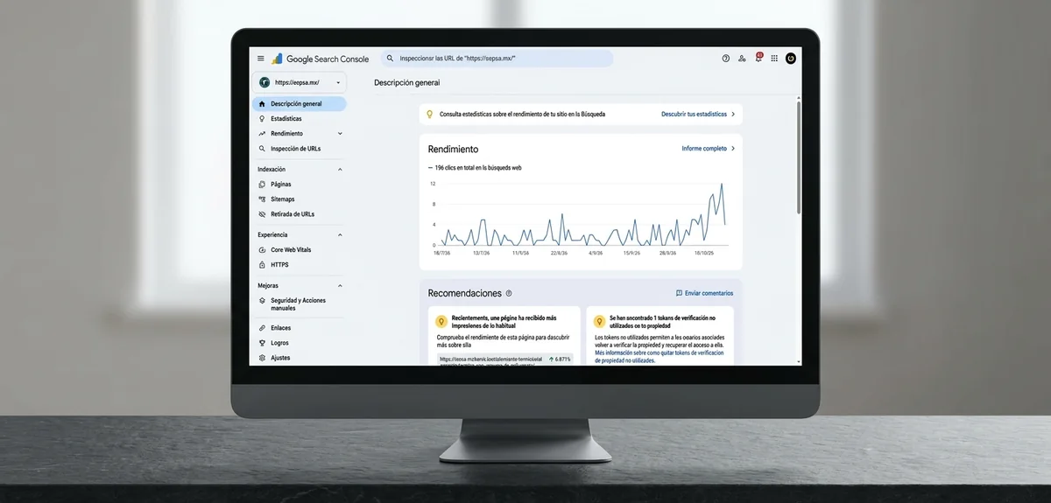
Task: Click the Recomendaciones heading
Action: tap(464, 293)
